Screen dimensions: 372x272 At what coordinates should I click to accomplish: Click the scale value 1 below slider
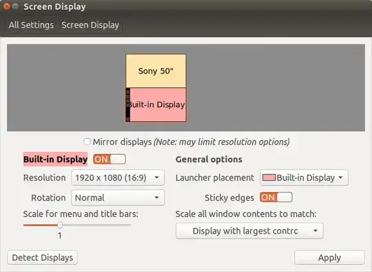(59, 236)
